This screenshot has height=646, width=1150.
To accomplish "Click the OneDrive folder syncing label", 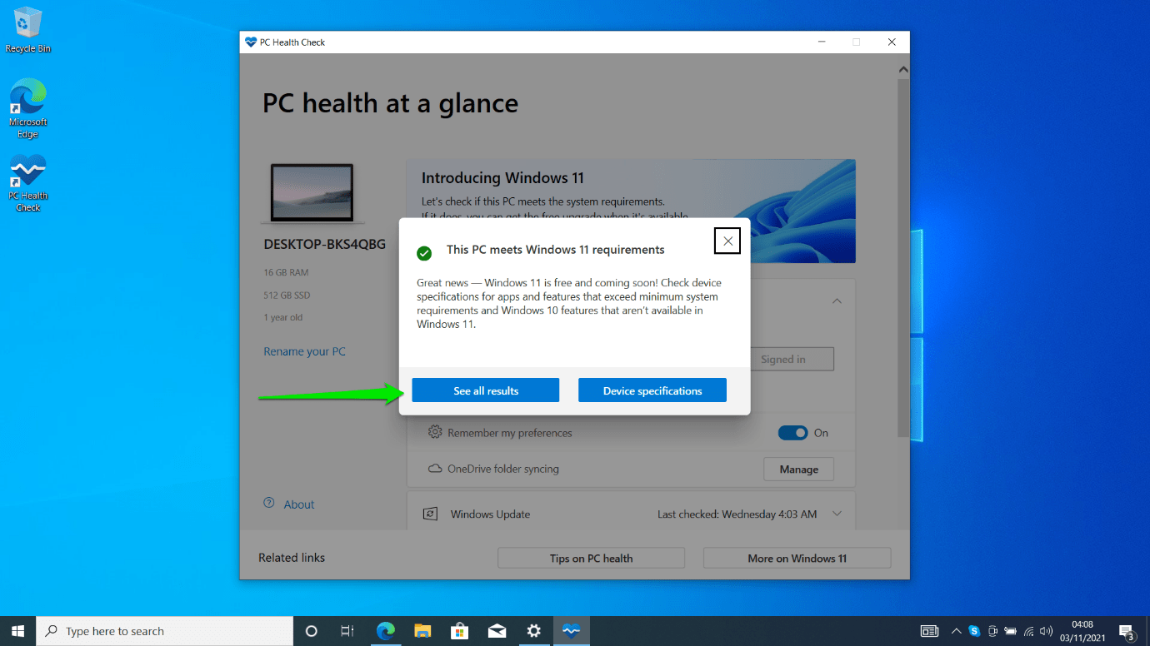I will pyautogui.click(x=502, y=469).
